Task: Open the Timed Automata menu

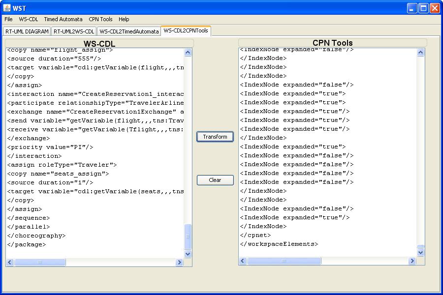Action: pyautogui.click(x=63, y=19)
